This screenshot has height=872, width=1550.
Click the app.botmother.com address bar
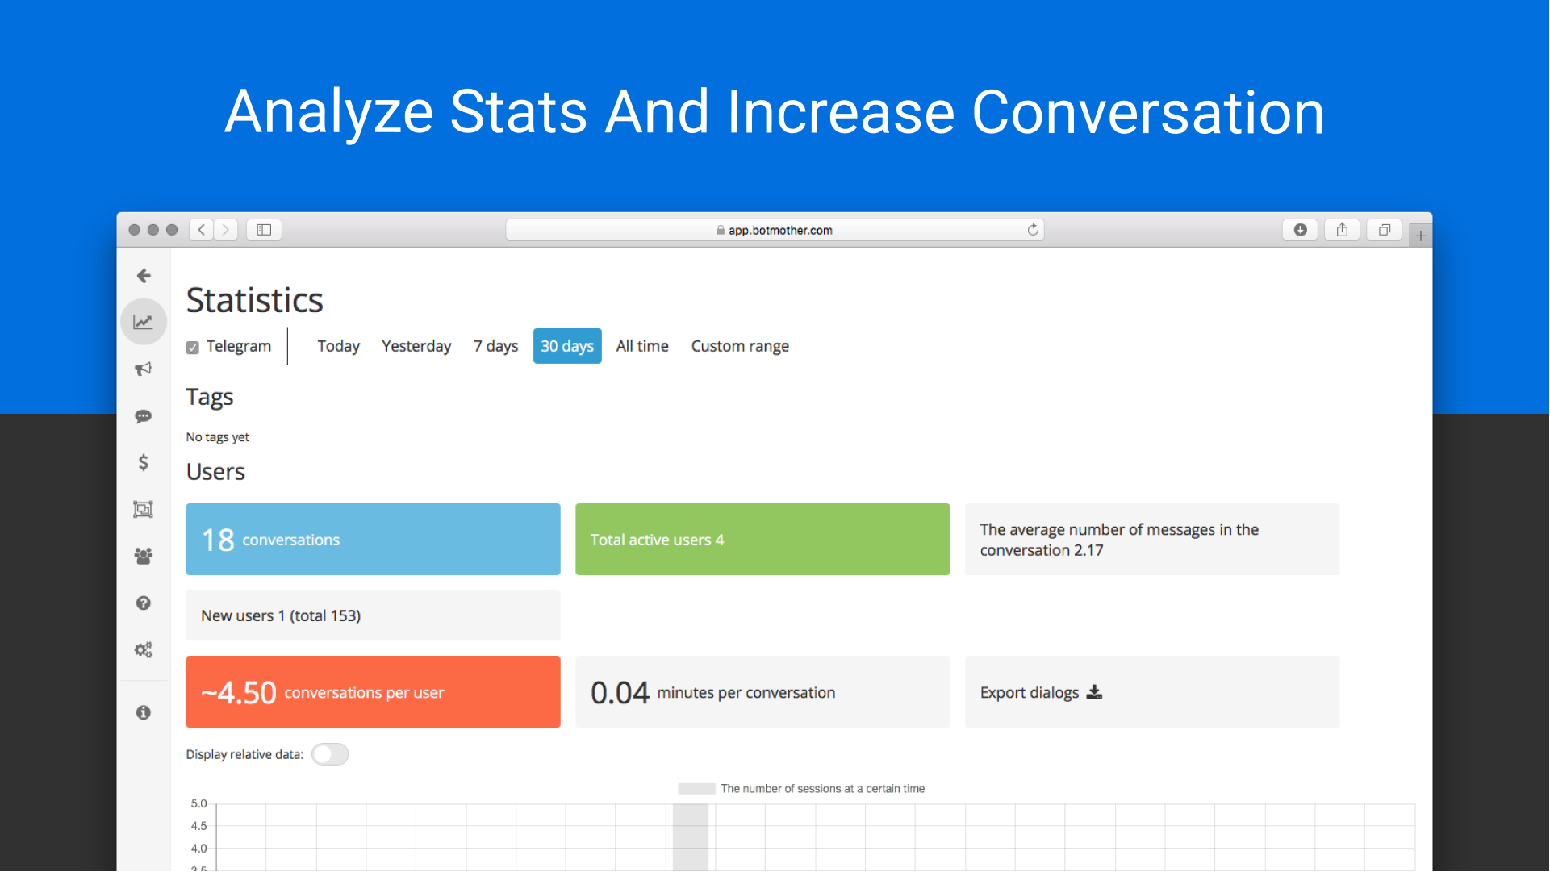click(x=775, y=230)
